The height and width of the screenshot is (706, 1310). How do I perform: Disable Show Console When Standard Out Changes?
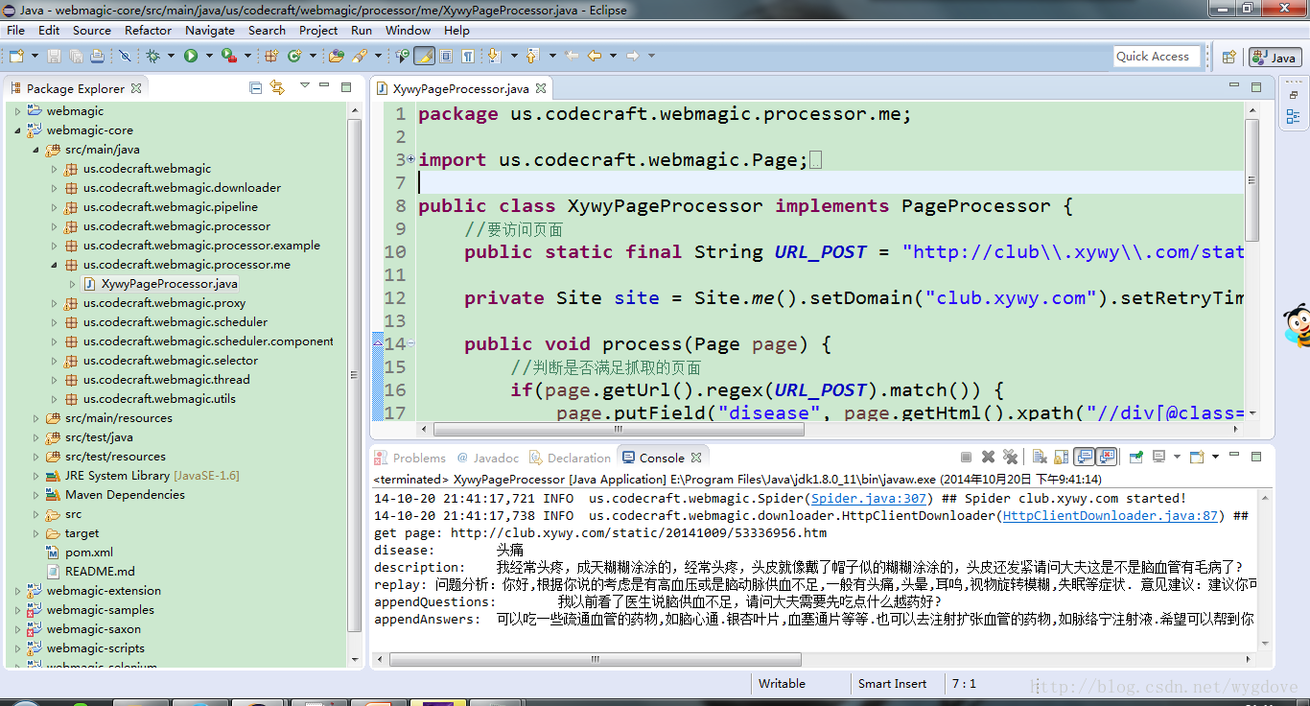tap(1086, 457)
